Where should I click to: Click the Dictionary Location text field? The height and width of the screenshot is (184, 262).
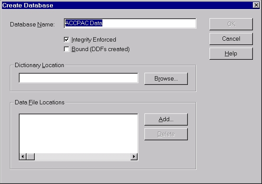pos(79,78)
